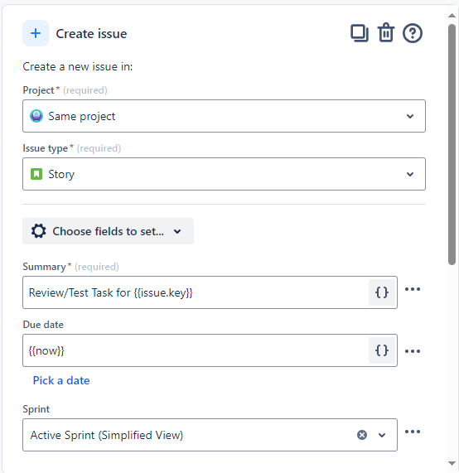Click the scrollbar down arrow

pos(452,463)
